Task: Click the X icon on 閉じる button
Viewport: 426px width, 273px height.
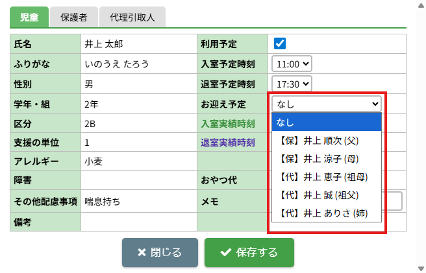Action: point(142,253)
